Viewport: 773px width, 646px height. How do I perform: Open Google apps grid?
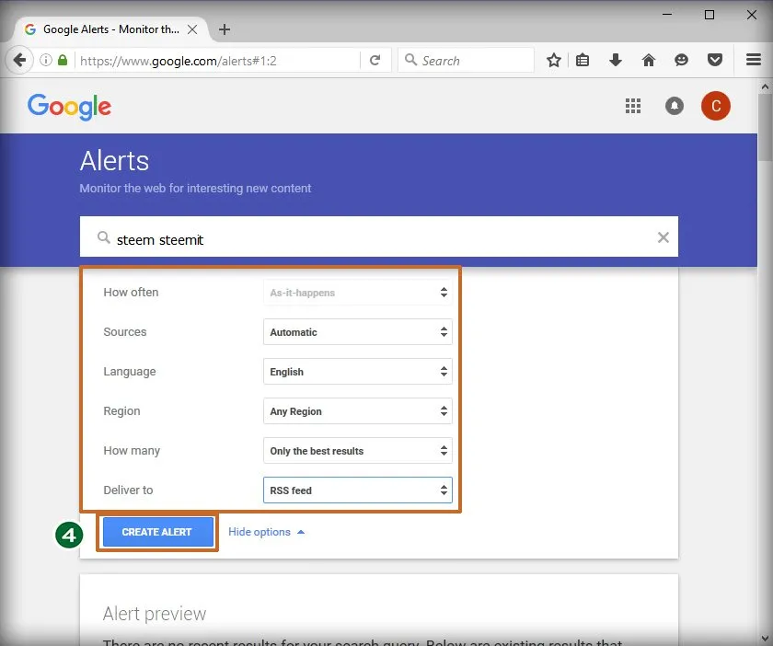click(633, 106)
